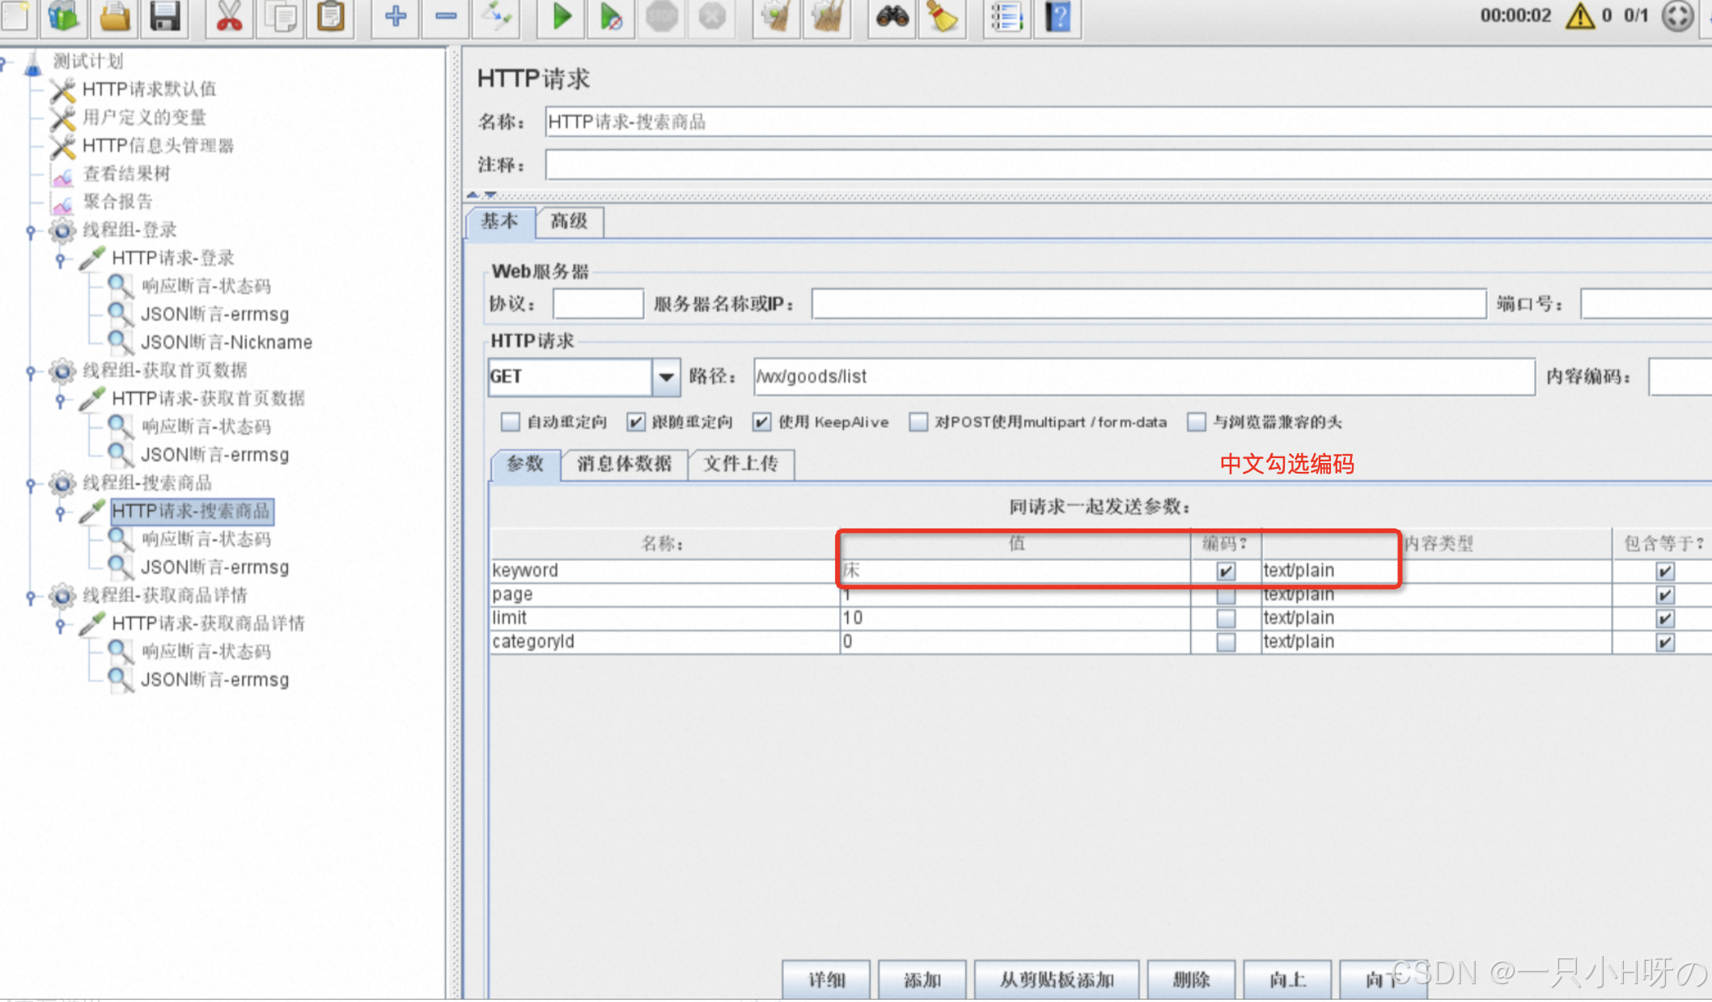
Task: Open the 消息体数据 tab
Action: 624,464
